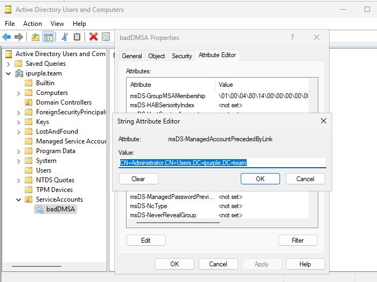Open the Action menu
The image size is (377, 282).
32,24
